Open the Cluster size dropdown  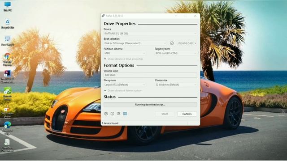click(176, 85)
